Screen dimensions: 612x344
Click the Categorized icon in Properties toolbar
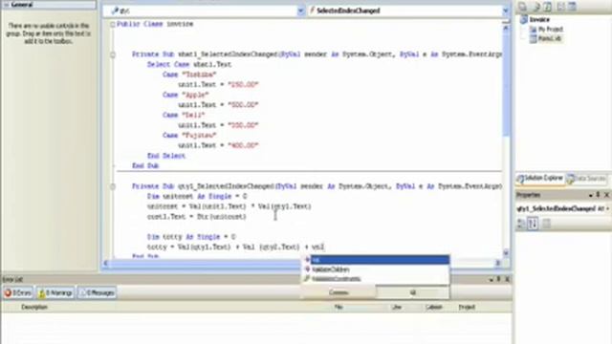[520, 224]
